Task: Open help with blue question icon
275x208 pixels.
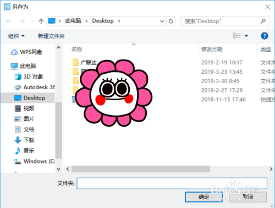Action: click(x=265, y=36)
